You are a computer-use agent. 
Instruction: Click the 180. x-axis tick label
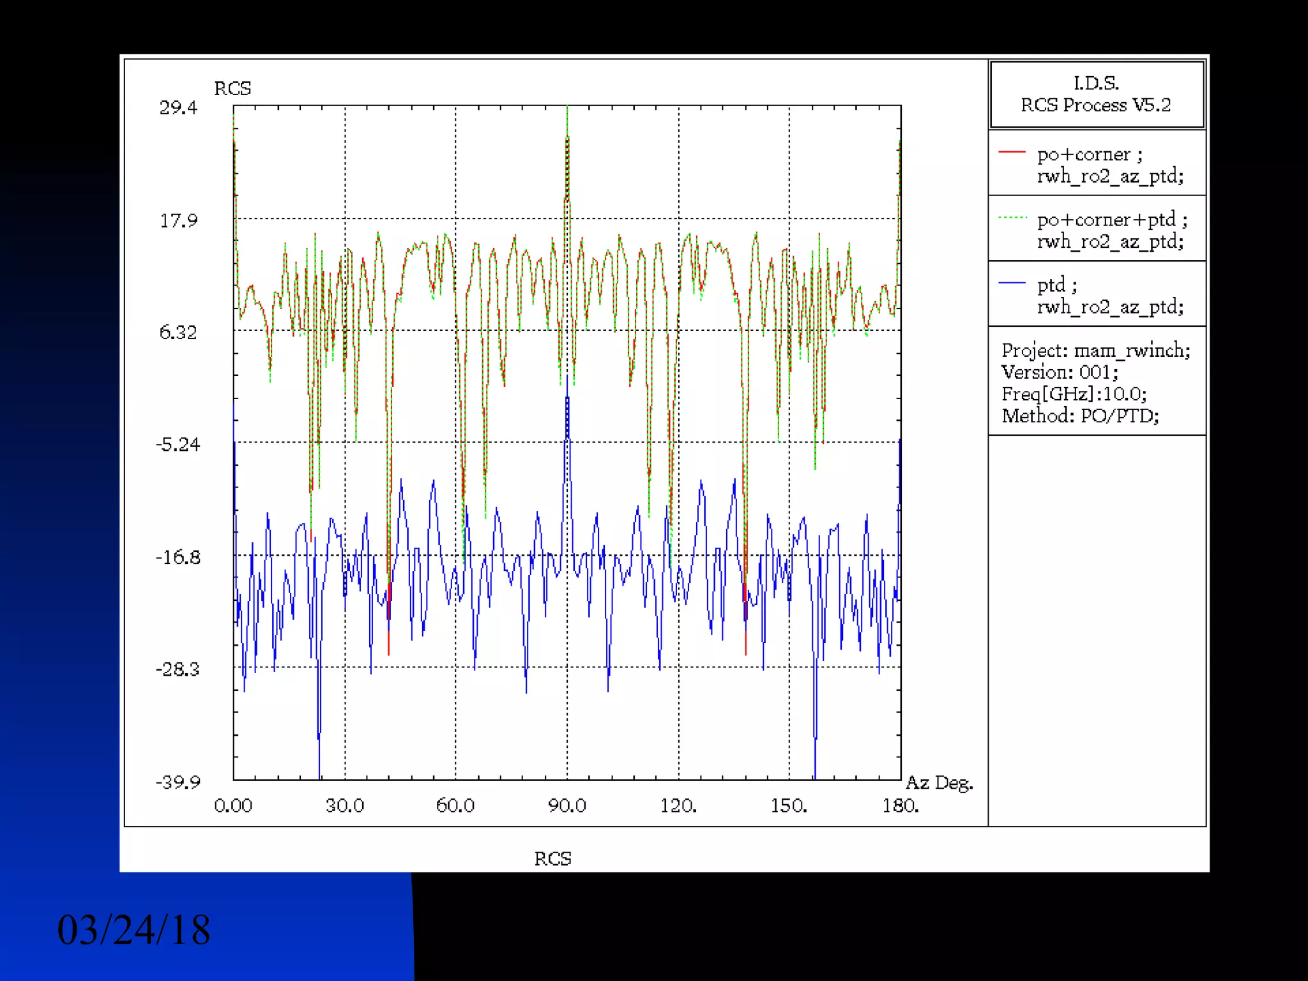[x=900, y=805]
